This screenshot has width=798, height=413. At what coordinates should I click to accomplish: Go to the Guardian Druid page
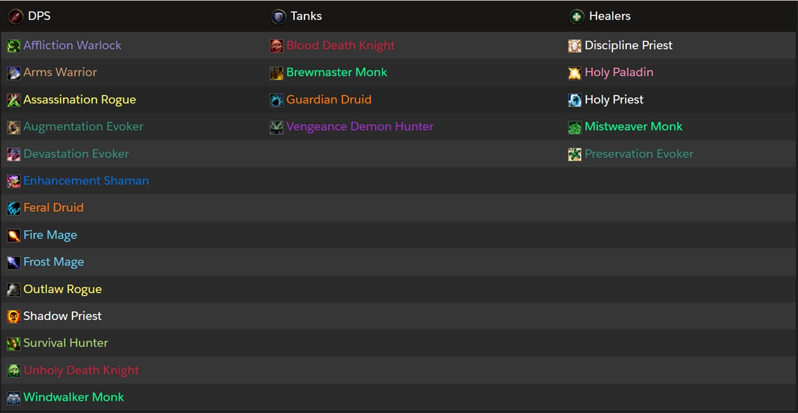coord(329,100)
